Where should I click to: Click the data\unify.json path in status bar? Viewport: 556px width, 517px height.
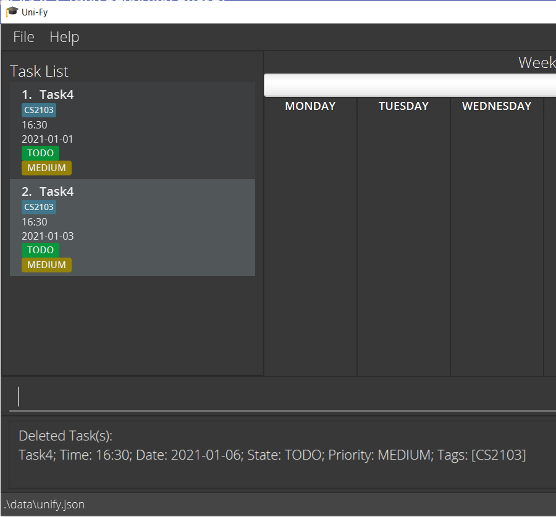point(44,504)
